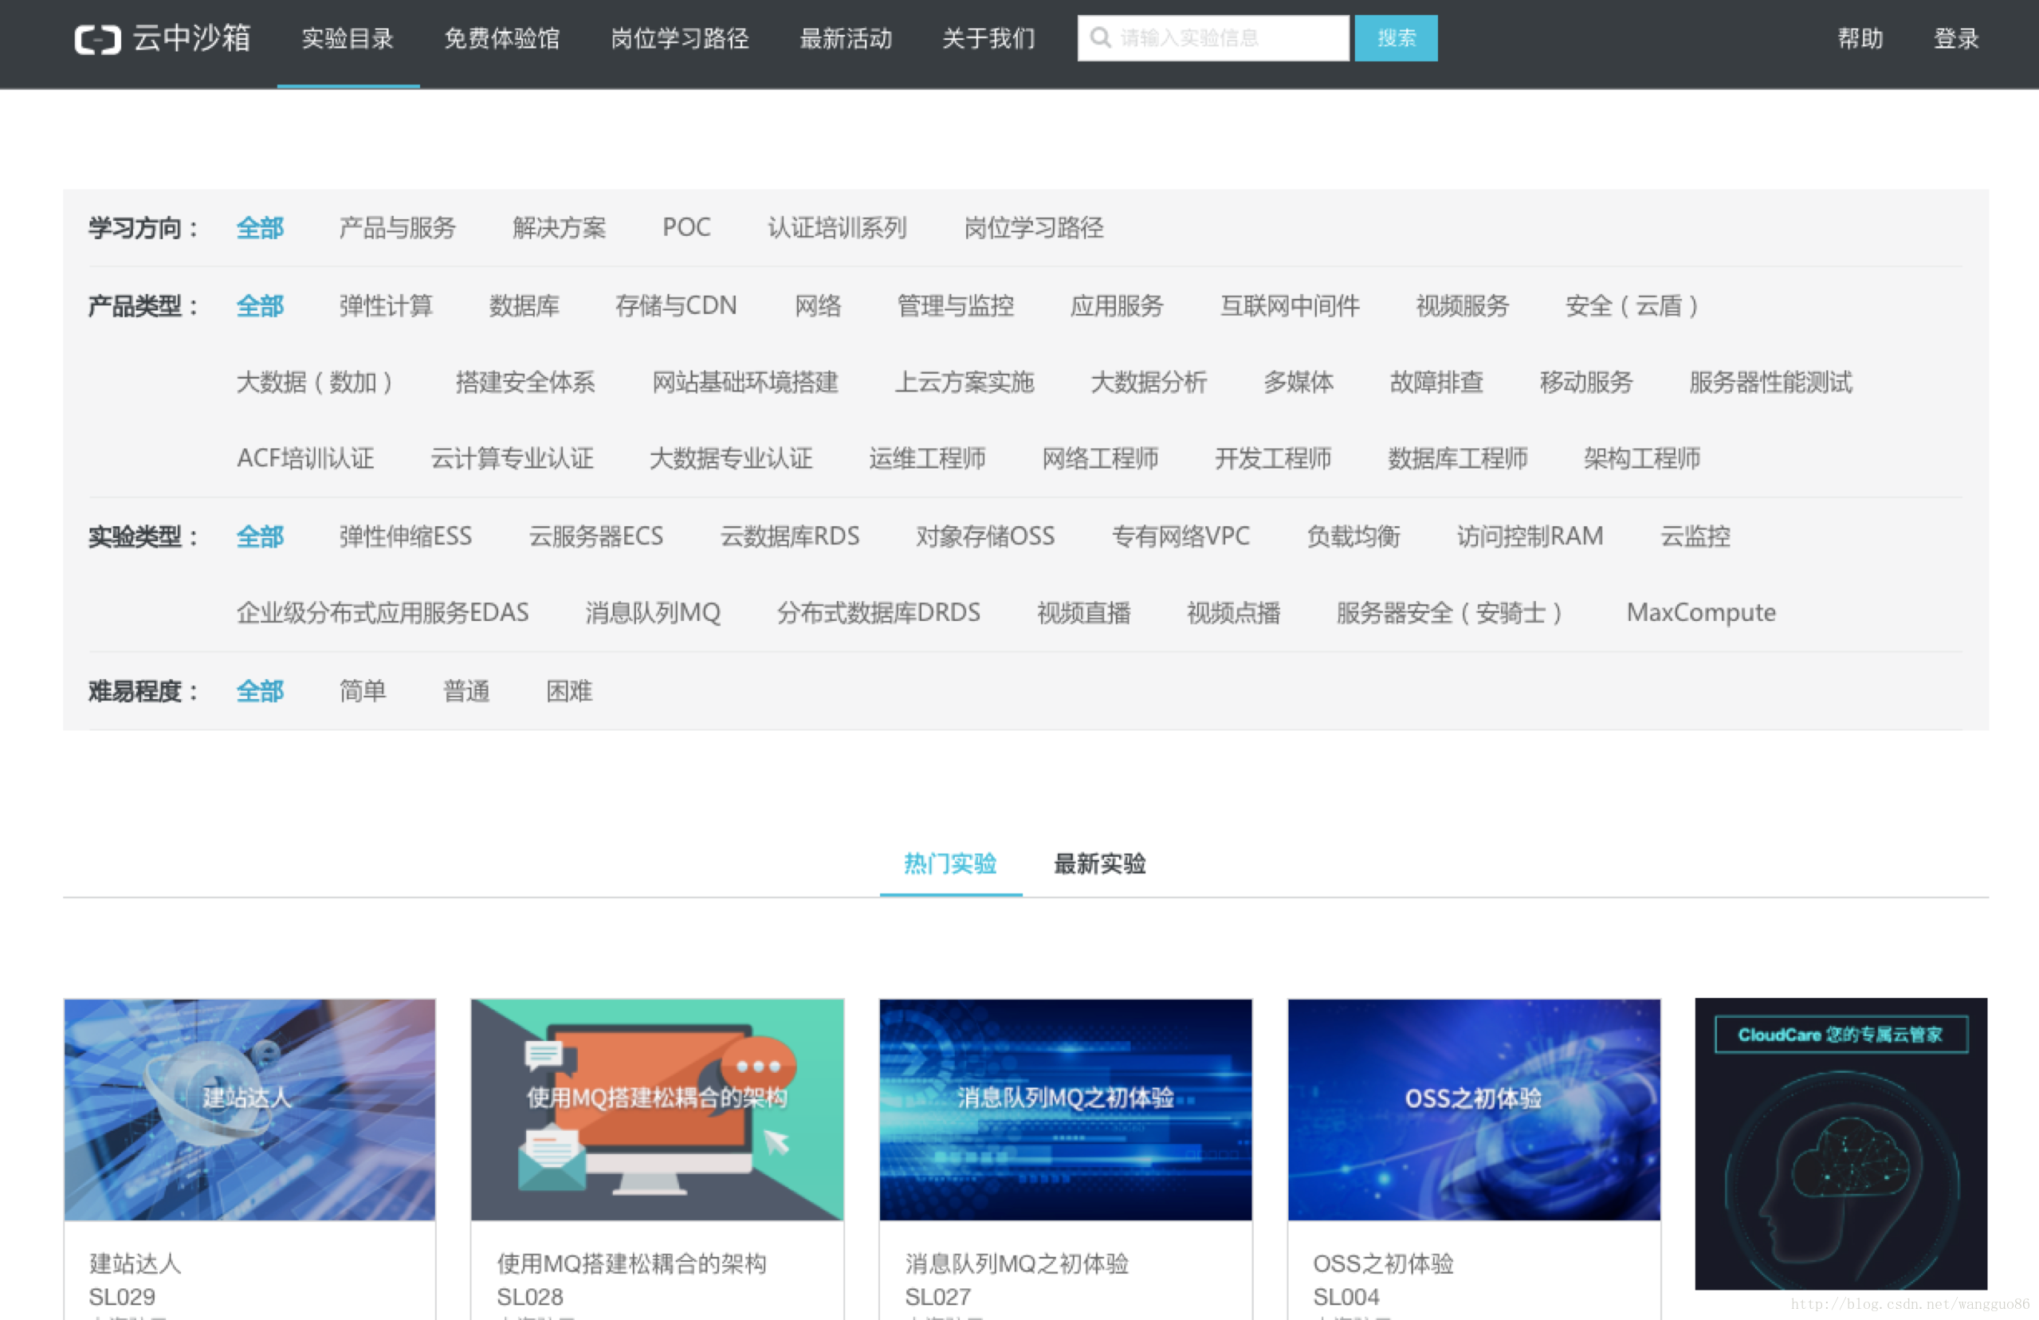
Task: Pick 视频服务 product type
Action: coord(1463,306)
